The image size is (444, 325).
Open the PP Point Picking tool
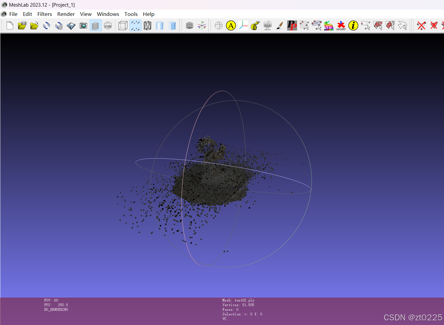point(292,25)
